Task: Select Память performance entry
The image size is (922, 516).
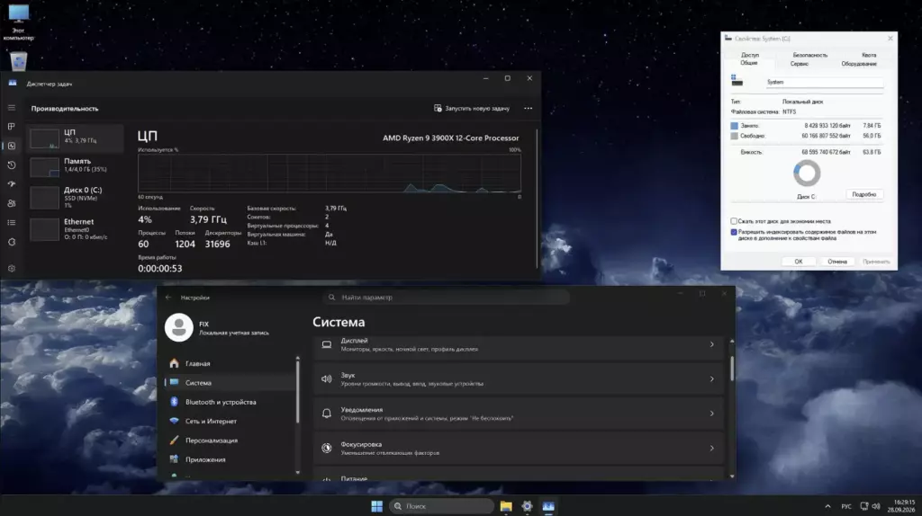Action: pos(76,166)
